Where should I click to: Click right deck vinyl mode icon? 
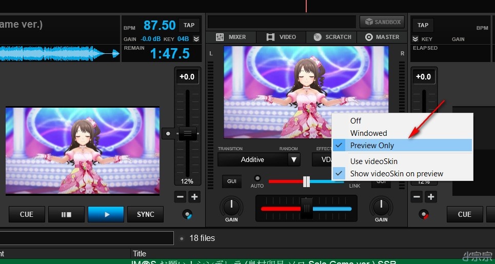(424, 214)
